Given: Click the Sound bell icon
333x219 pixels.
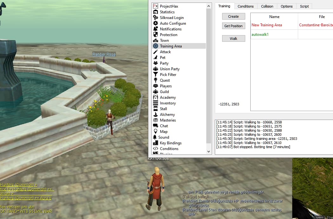Looking at the screenshot, I should tap(156, 137).
